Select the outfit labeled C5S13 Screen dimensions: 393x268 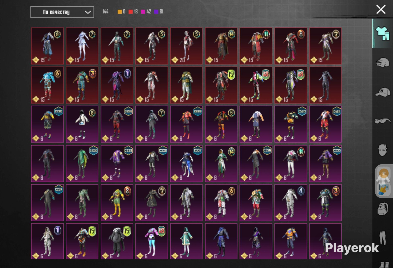click(x=291, y=124)
